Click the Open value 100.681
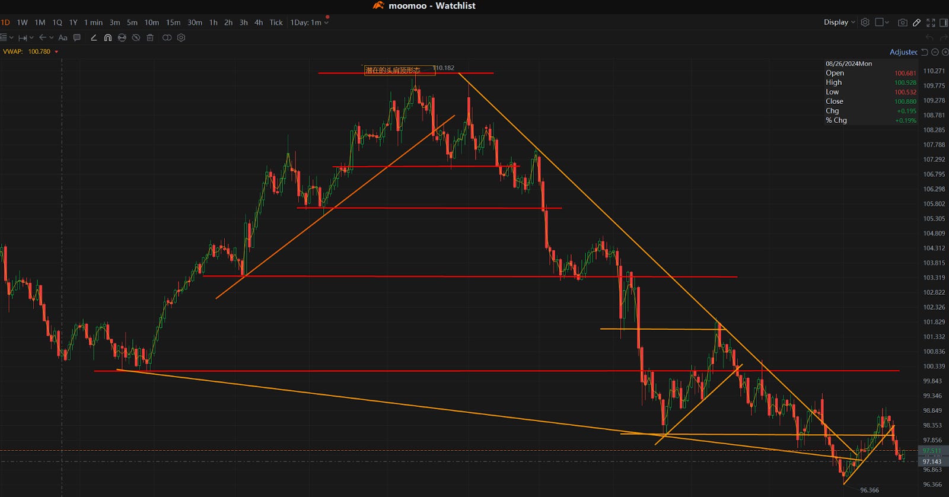The height and width of the screenshot is (497, 949). pos(905,73)
